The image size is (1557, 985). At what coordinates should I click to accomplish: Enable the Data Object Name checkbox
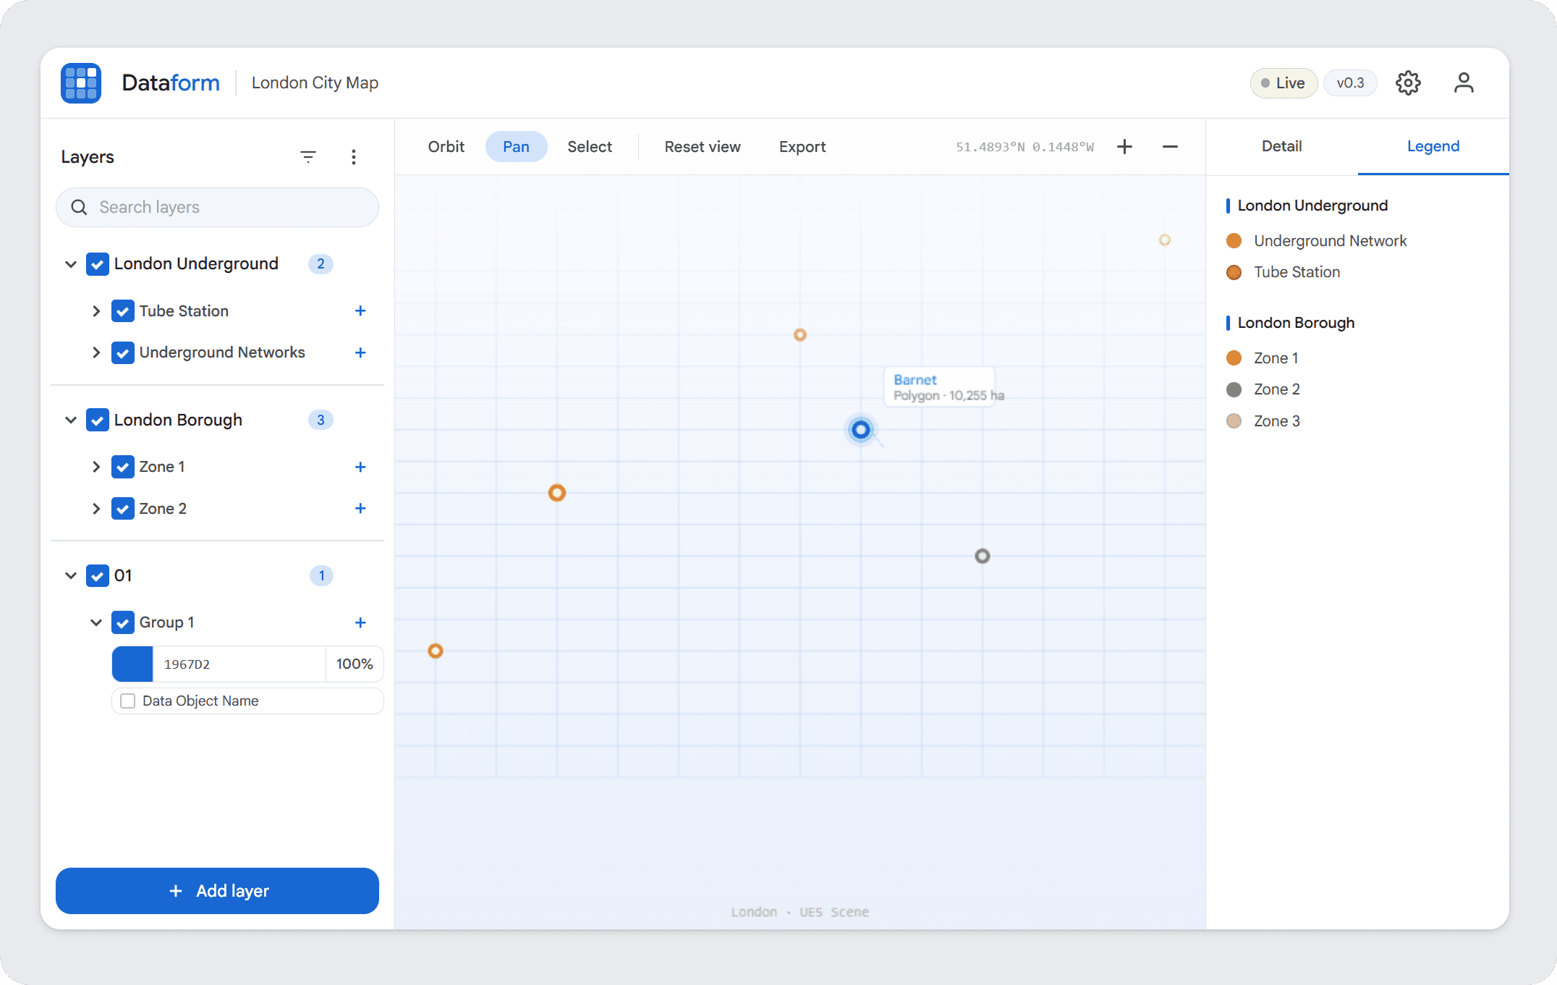click(x=128, y=701)
